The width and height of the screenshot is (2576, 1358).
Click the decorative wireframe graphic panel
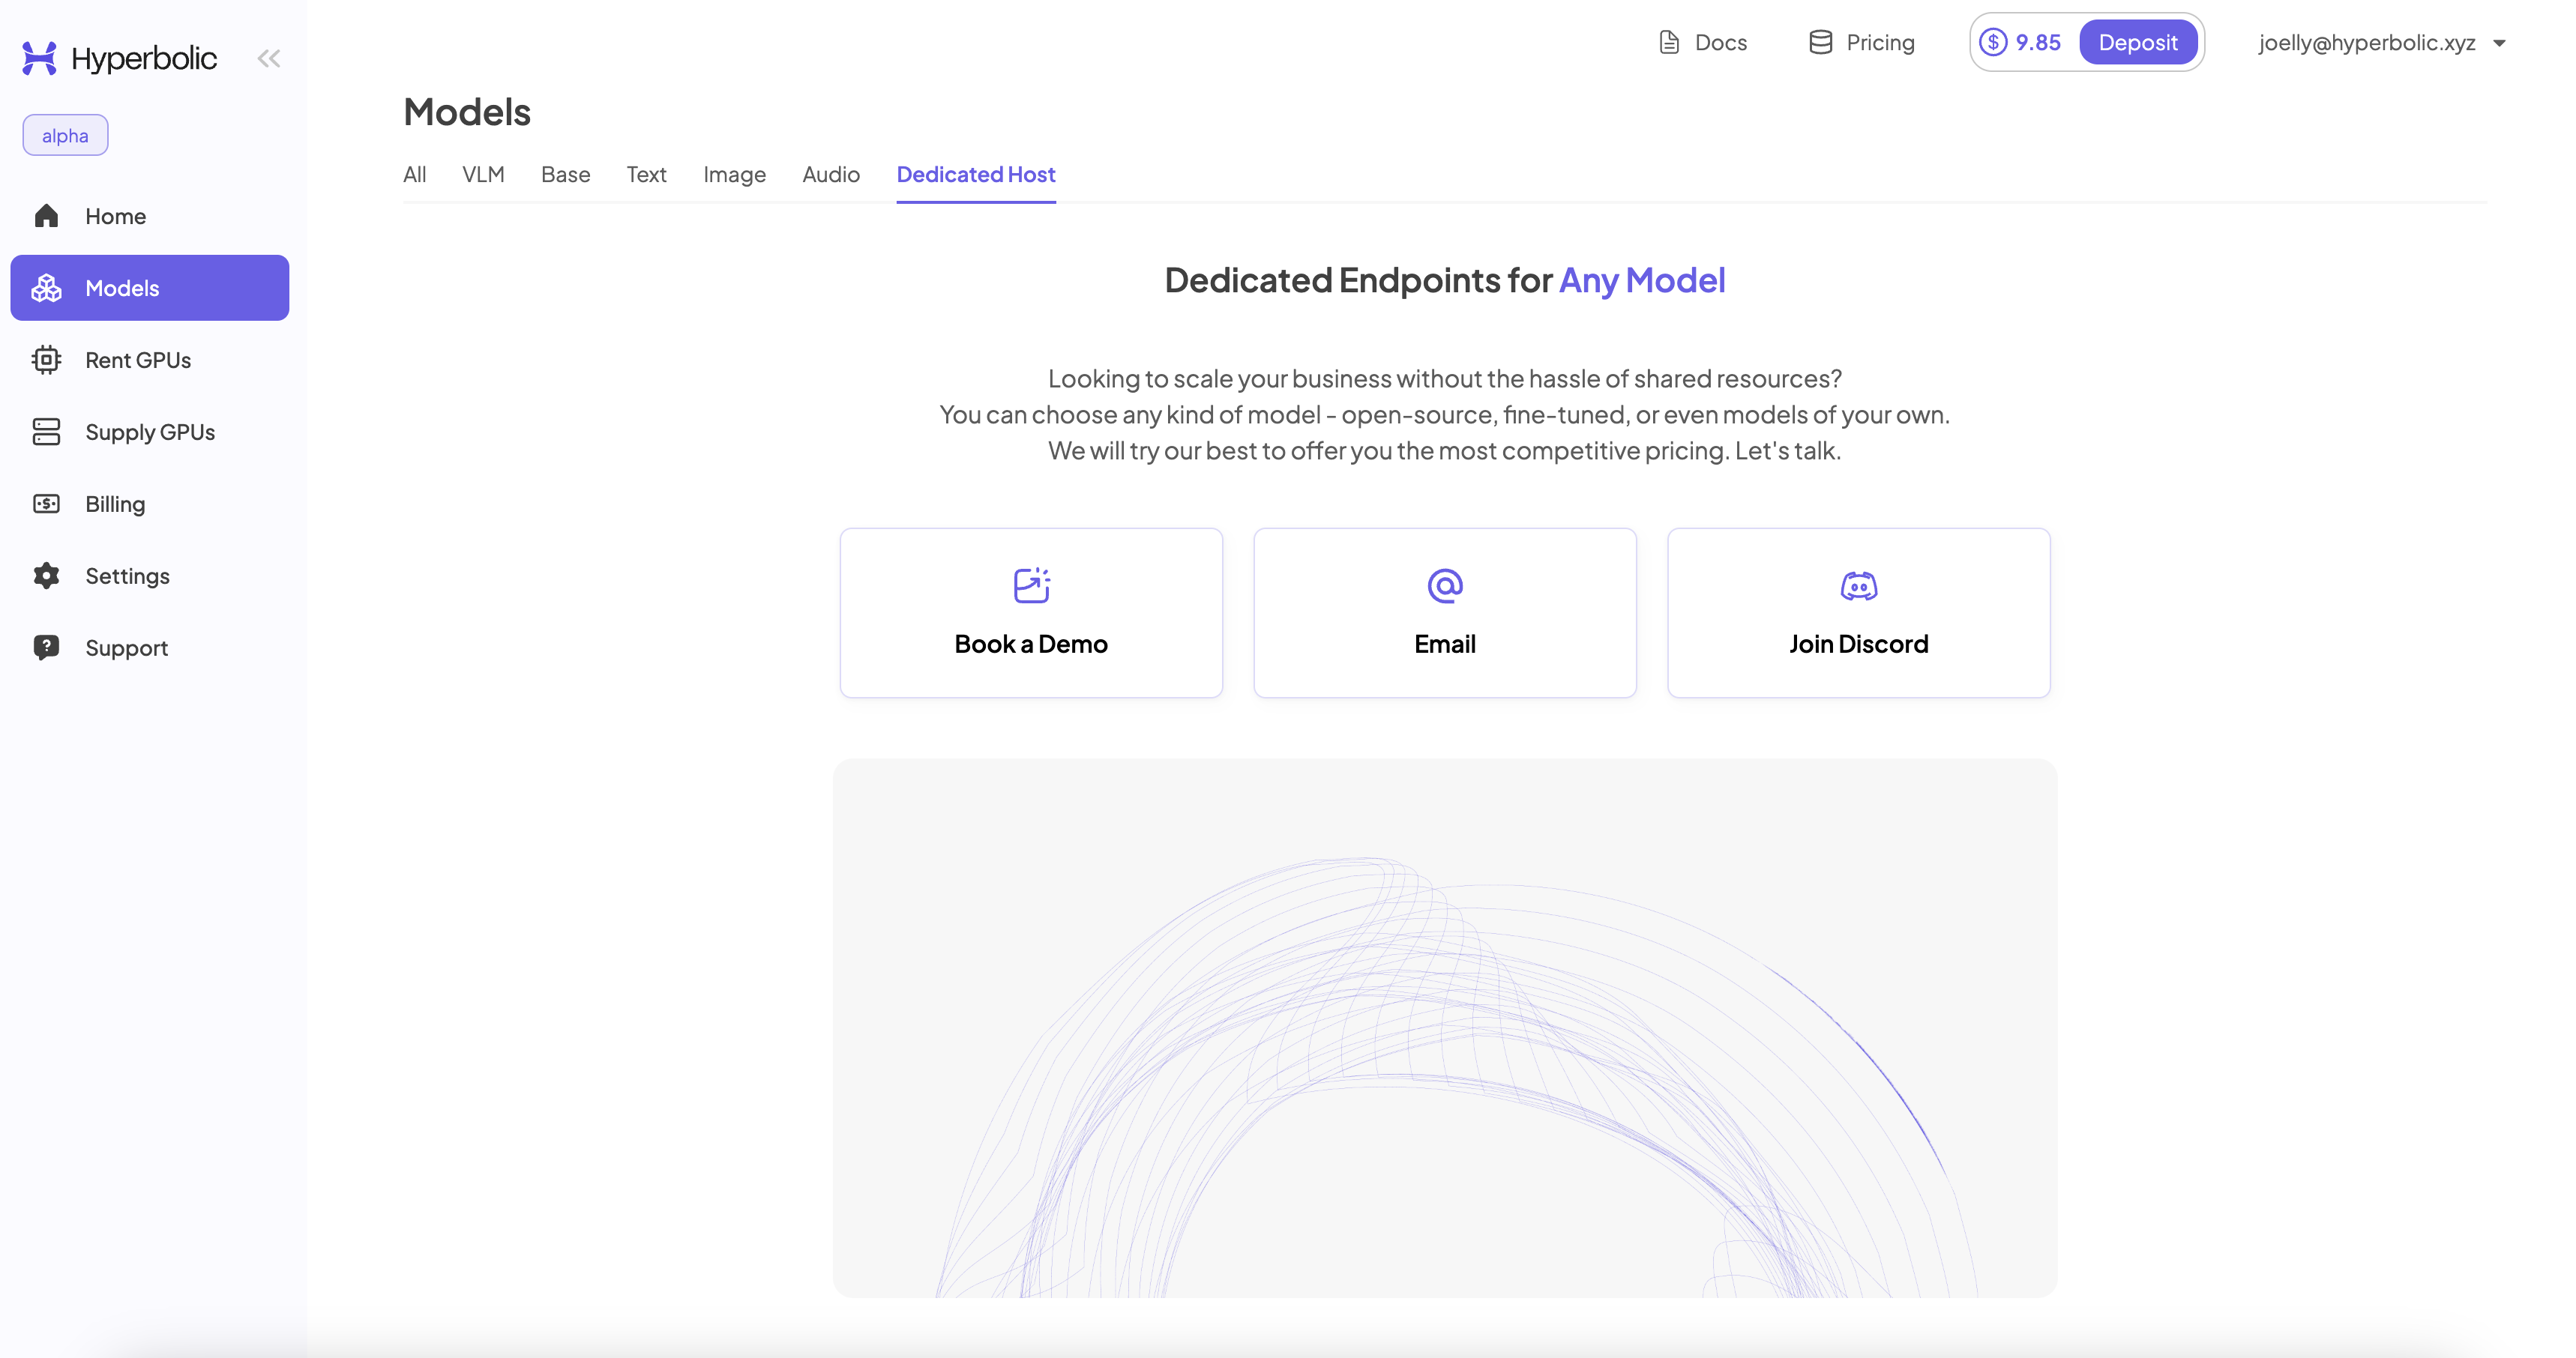tap(1445, 1028)
